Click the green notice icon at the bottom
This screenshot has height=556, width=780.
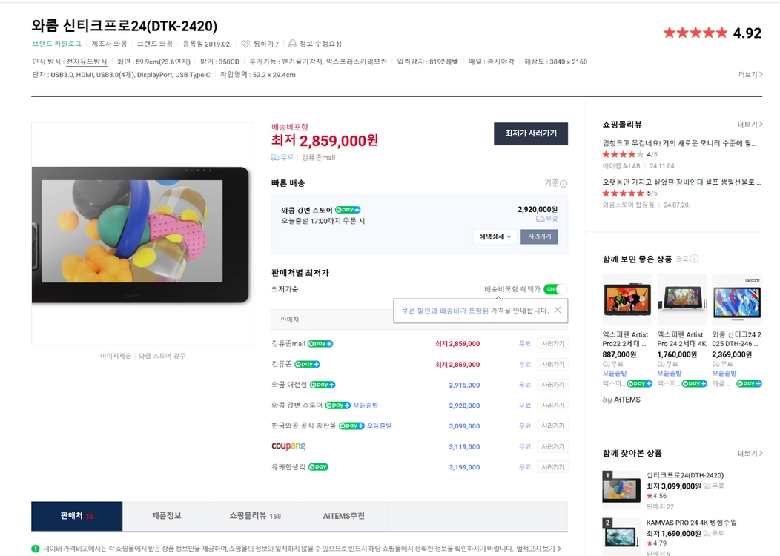click(36, 549)
